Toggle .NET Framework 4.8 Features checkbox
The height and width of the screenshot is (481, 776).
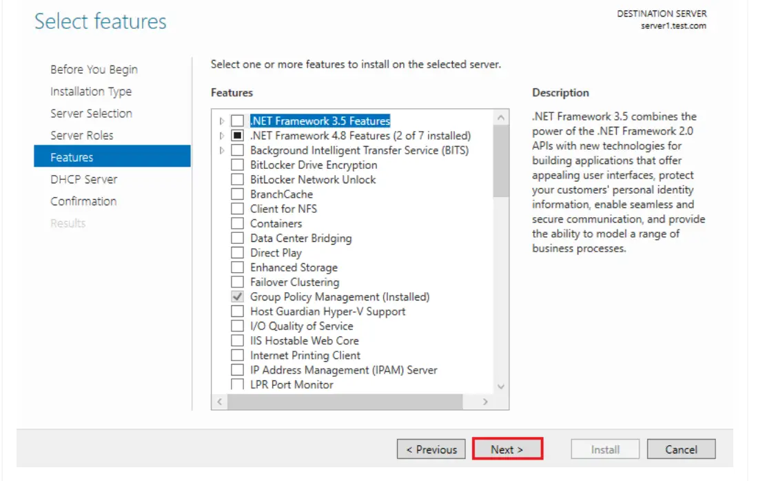click(x=238, y=136)
